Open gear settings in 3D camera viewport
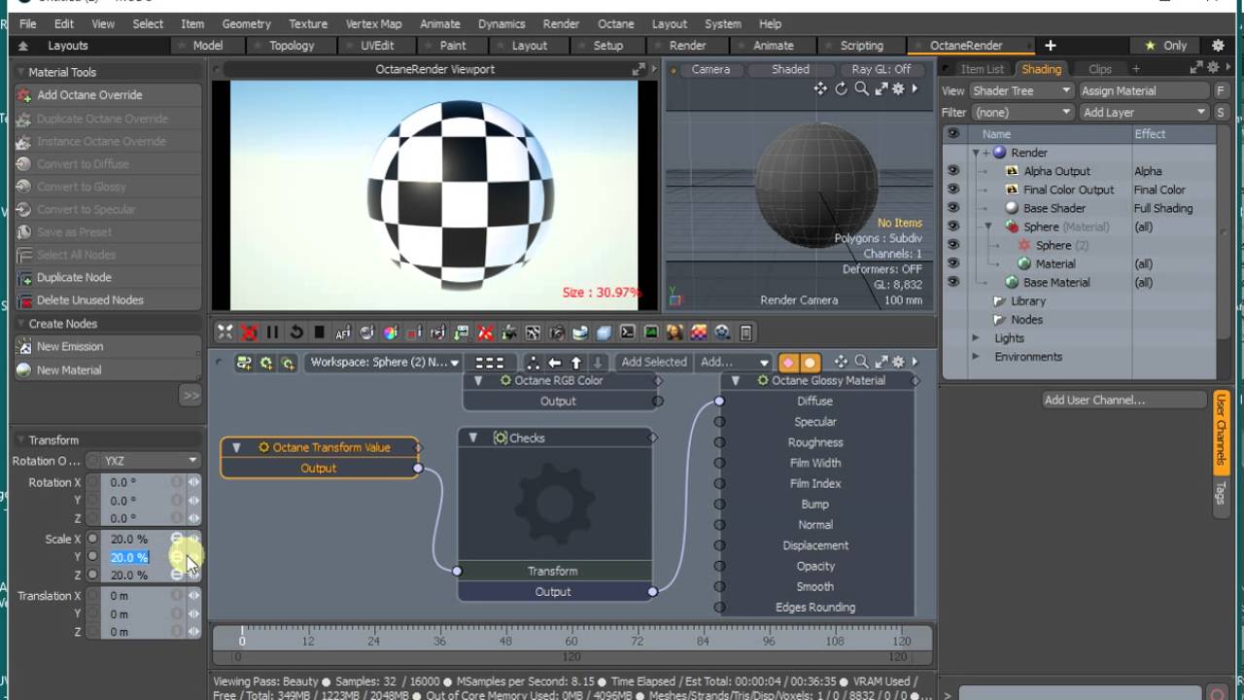1244x700 pixels. pos(898,88)
